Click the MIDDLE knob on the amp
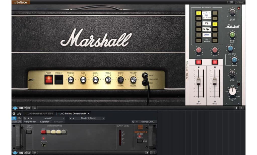Screen dimensions: 257x155 96,80
